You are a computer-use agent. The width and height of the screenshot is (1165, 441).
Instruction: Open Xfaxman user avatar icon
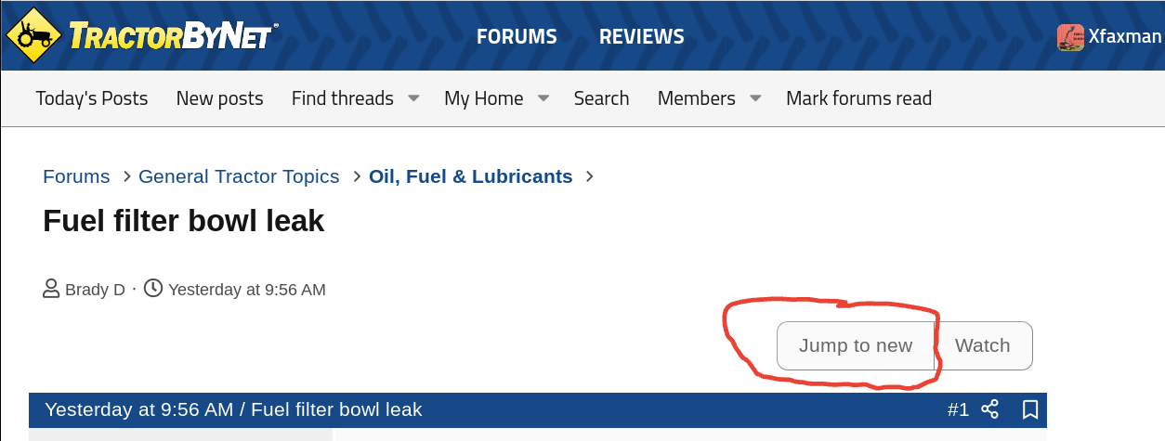(1070, 37)
